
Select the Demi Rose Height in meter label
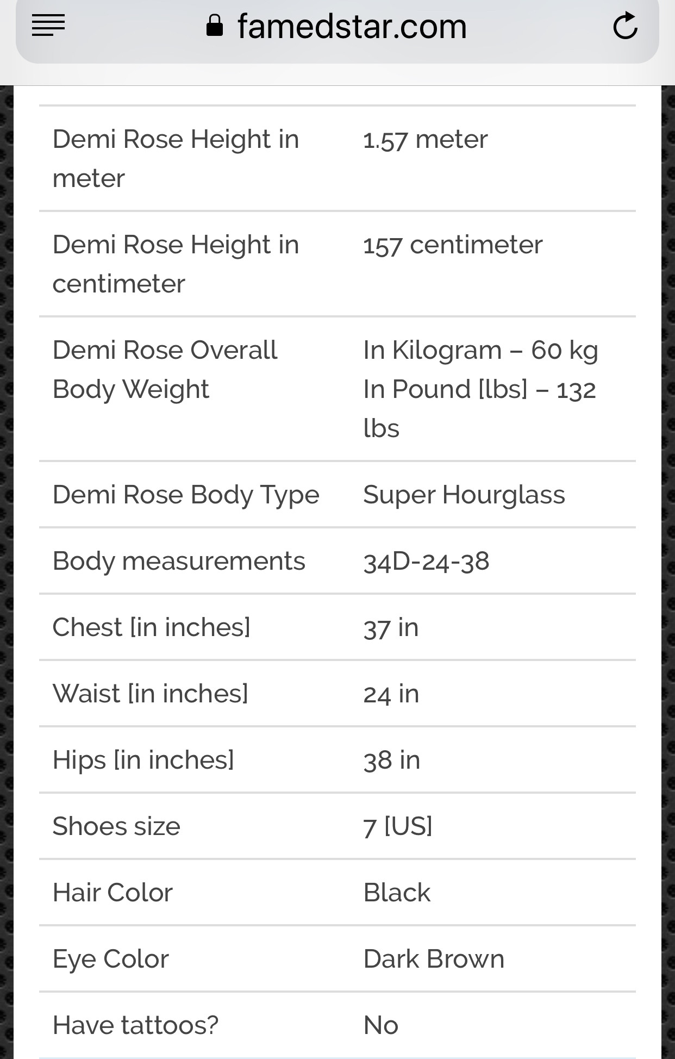tap(176, 159)
